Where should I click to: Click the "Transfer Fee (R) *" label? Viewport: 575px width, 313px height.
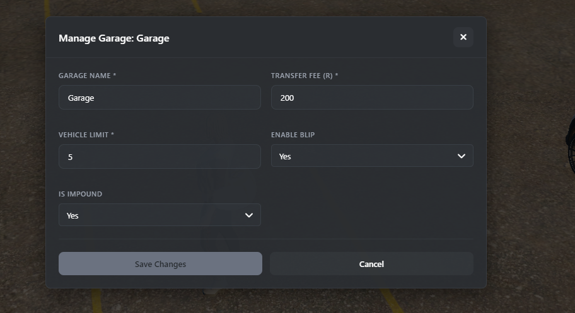point(305,76)
